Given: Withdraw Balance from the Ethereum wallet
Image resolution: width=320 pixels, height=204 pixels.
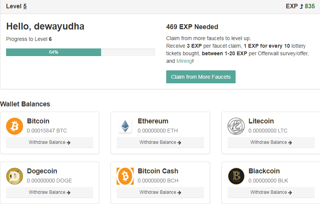Looking at the screenshot, I should tap(161, 142).
